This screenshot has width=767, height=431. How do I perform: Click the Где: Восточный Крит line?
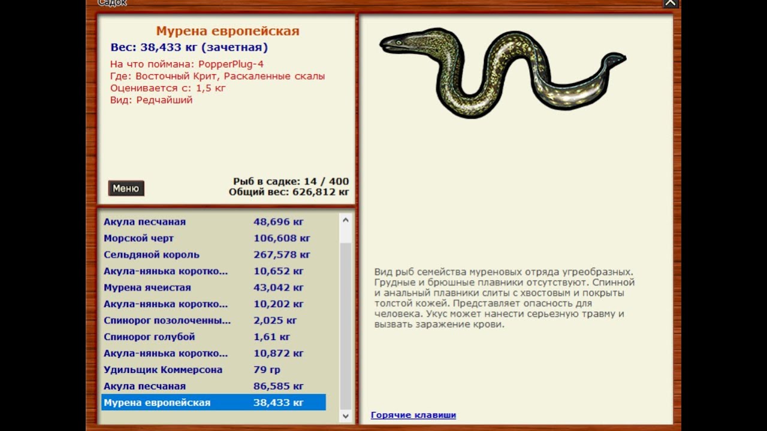218,76
